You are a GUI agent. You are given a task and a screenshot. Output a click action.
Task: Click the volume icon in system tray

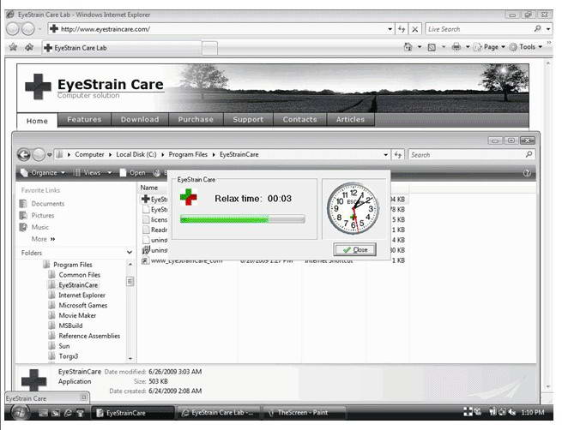(512, 412)
